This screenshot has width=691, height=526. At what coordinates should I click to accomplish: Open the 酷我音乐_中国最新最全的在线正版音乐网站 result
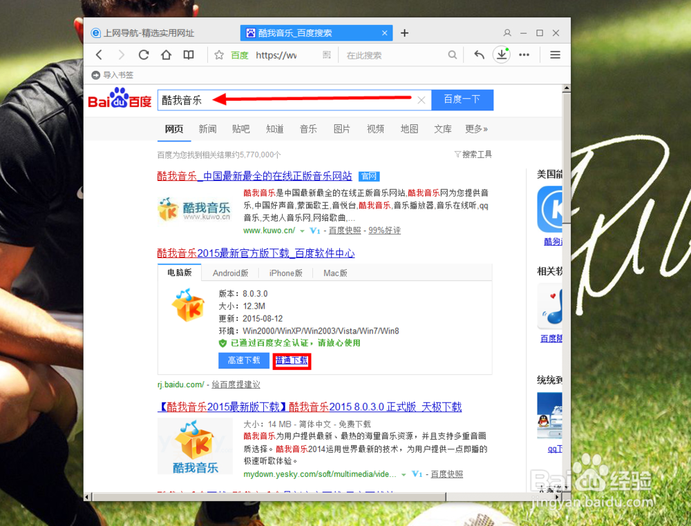255,176
